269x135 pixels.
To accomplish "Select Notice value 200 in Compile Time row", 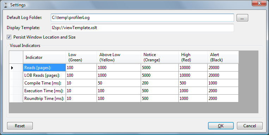I will [x=160, y=83].
